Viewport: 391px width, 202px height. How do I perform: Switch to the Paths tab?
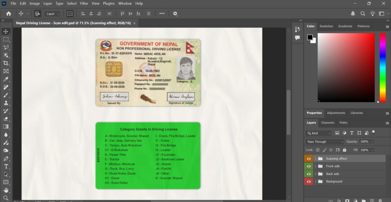coord(343,123)
